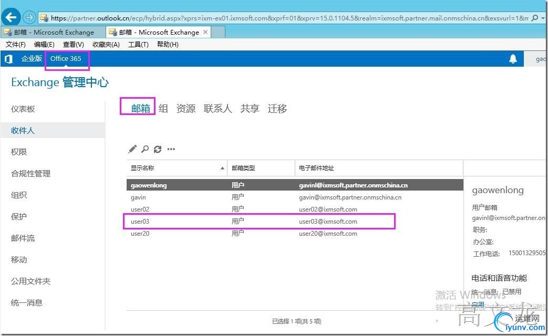
Task: Select the user02 mailbox row
Action: coord(295,209)
